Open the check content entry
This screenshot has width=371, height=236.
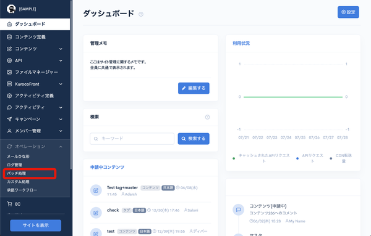coord(113,210)
